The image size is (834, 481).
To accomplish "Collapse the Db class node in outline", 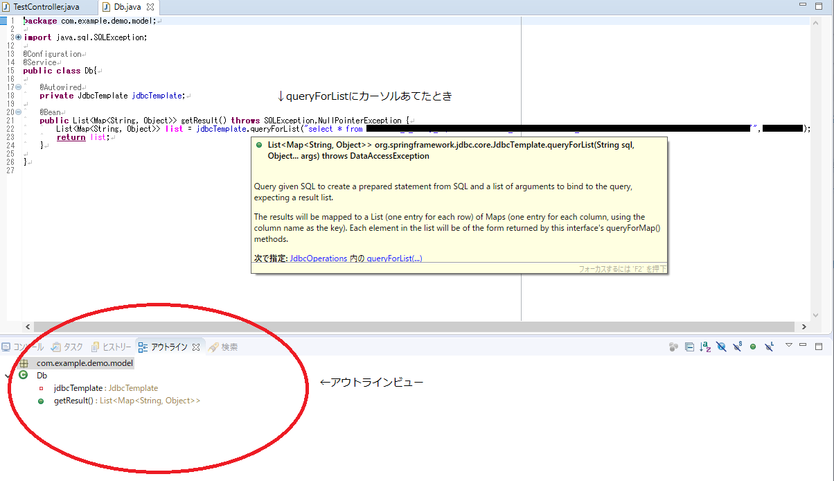I will tap(8, 376).
